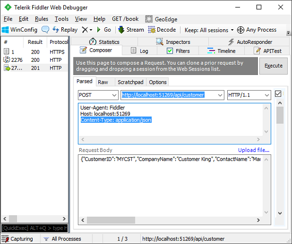Click the Stream download arrow icon
This screenshot has height=244, width=292.
(x=121, y=30)
